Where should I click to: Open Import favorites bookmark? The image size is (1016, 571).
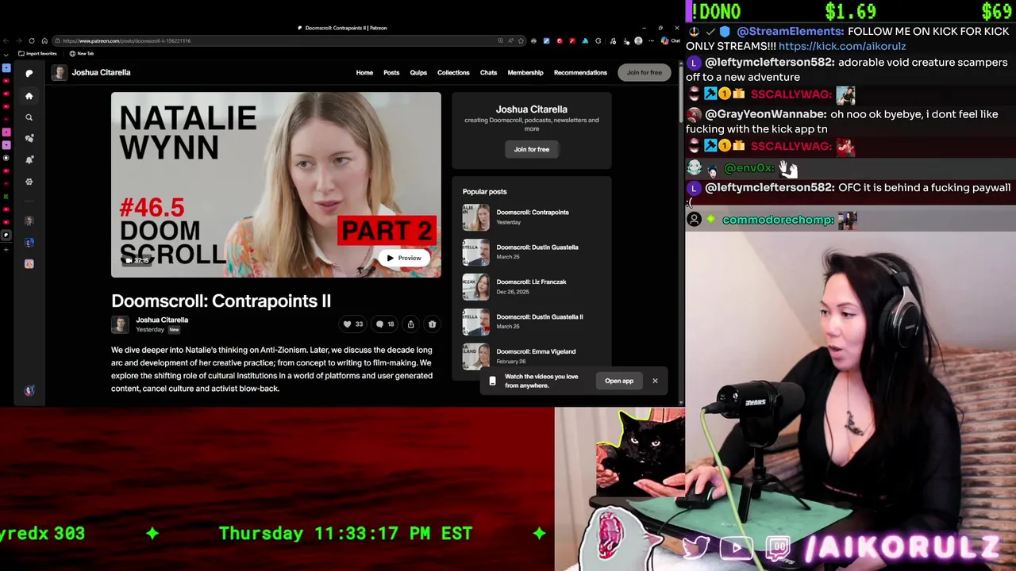pyautogui.click(x=37, y=53)
